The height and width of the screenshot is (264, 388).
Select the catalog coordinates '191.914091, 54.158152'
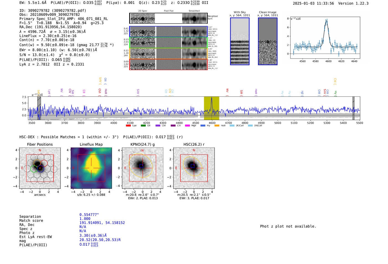[102, 223]
